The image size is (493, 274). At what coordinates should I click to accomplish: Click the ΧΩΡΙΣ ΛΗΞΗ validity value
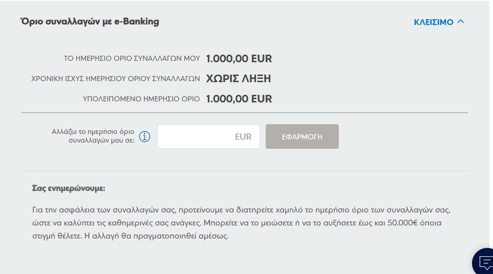(239, 79)
